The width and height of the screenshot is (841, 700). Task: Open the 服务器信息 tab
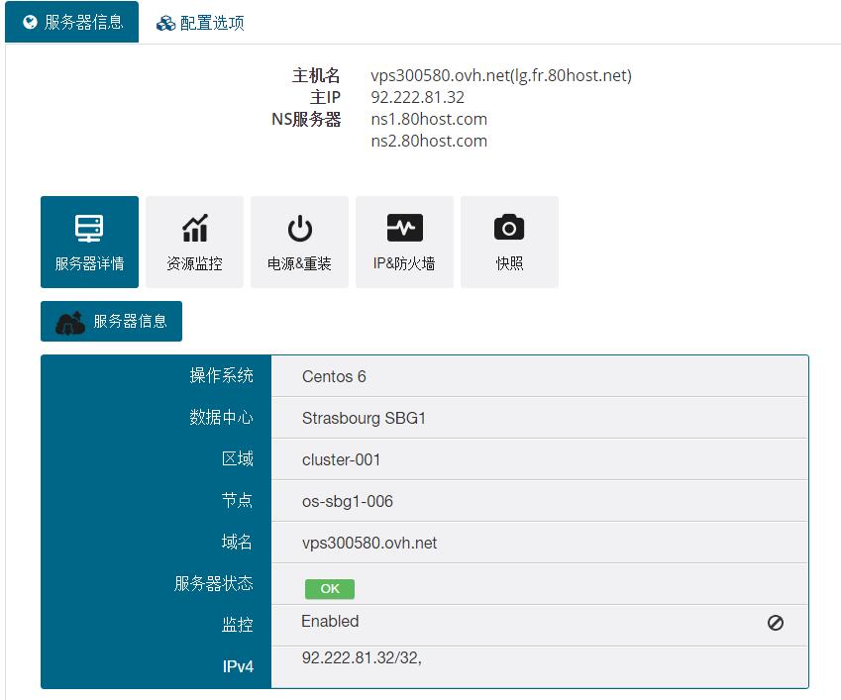coord(72,22)
